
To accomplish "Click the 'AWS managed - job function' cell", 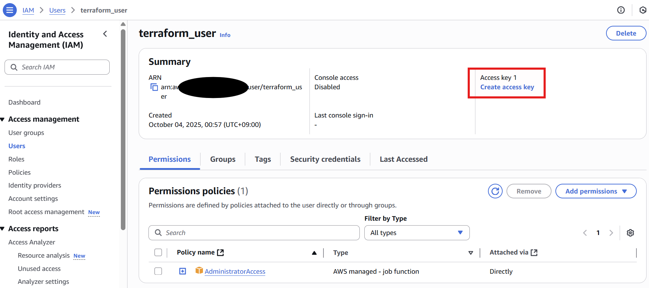I will tap(376, 272).
